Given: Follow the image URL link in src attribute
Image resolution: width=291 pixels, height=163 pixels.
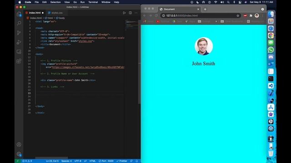Looking at the screenshot, I should [88, 67].
